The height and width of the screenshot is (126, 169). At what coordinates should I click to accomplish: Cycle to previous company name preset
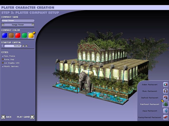coord(3,24)
